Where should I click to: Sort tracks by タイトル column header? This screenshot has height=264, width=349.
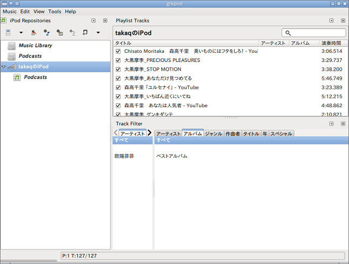[186, 43]
